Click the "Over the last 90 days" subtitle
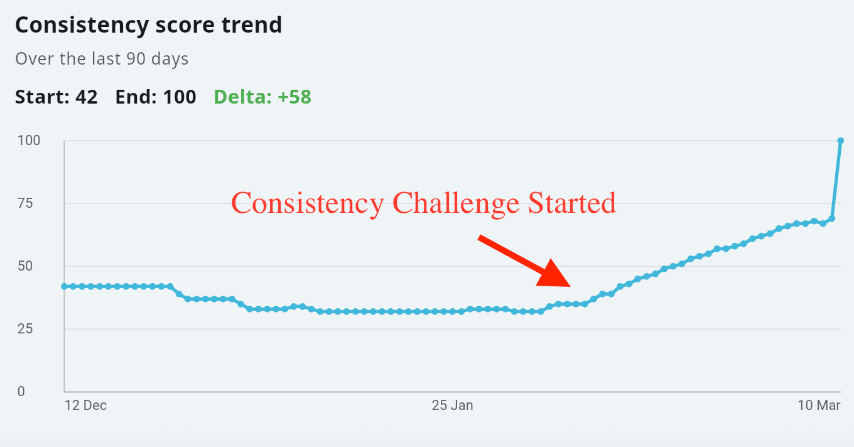This screenshot has height=447, width=854. [102, 59]
